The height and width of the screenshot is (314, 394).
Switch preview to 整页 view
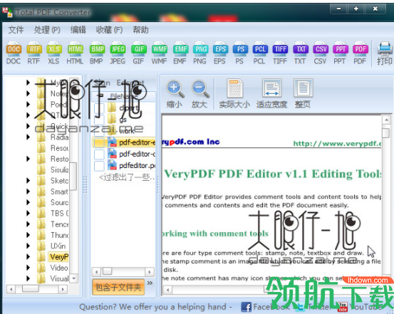[x=303, y=94]
